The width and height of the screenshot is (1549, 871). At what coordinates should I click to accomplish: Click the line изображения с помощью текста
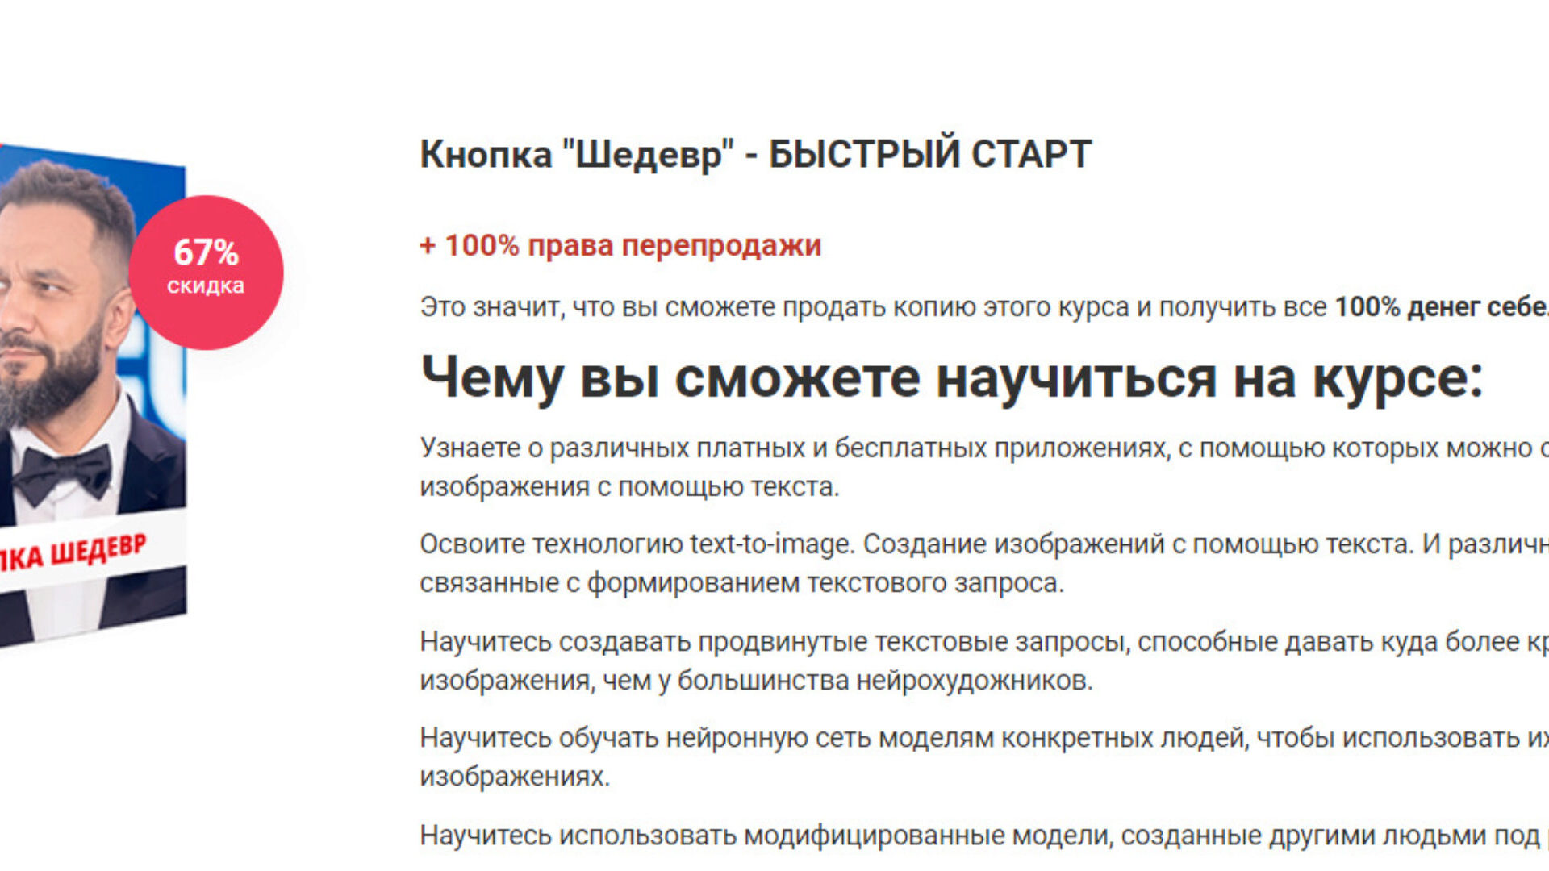click(x=629, y=487)
